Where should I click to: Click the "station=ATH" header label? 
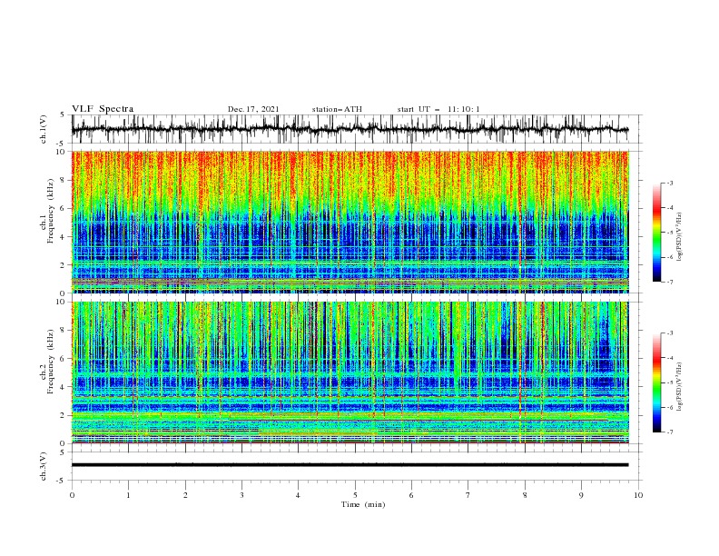(x=337, y=109)
